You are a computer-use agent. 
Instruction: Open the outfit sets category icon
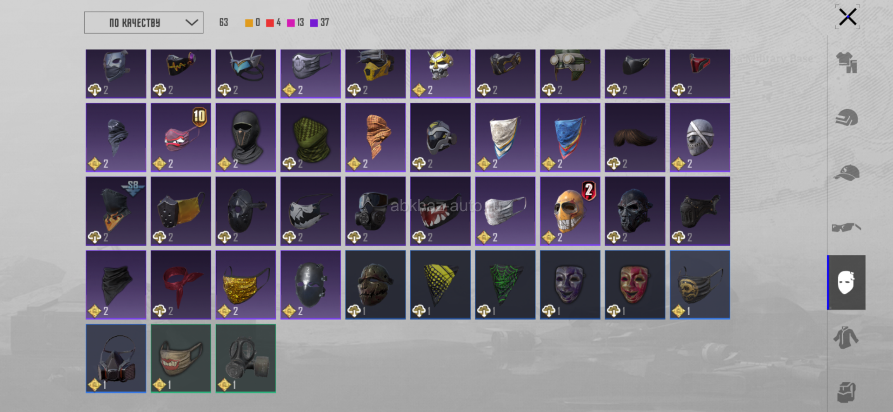(846, 63)
